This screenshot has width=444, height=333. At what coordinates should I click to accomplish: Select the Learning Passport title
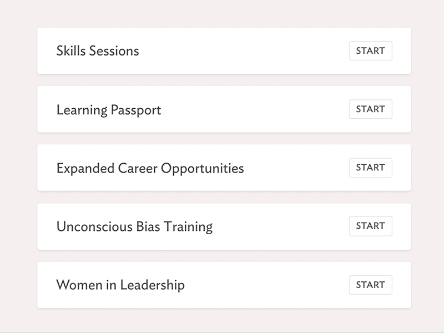click(108, 109)
